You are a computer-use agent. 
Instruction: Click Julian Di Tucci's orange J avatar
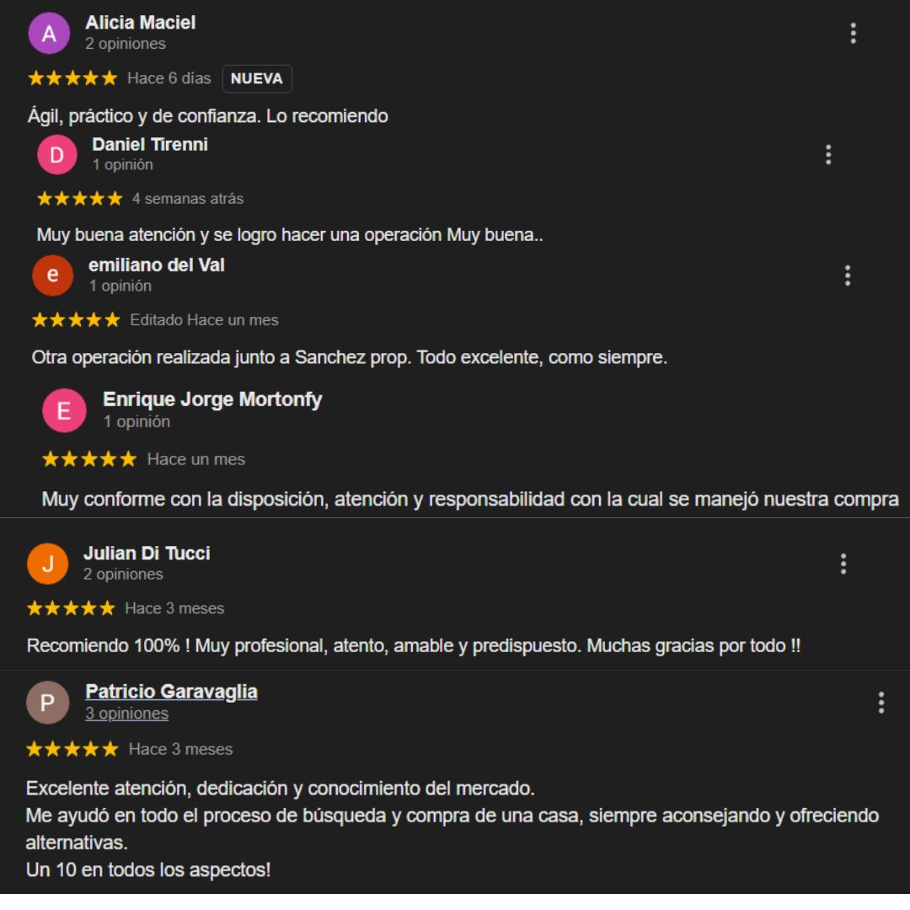point(47,564)
